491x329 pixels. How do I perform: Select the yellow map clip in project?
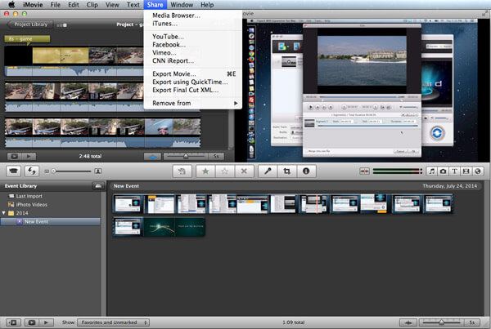(61, 56)
